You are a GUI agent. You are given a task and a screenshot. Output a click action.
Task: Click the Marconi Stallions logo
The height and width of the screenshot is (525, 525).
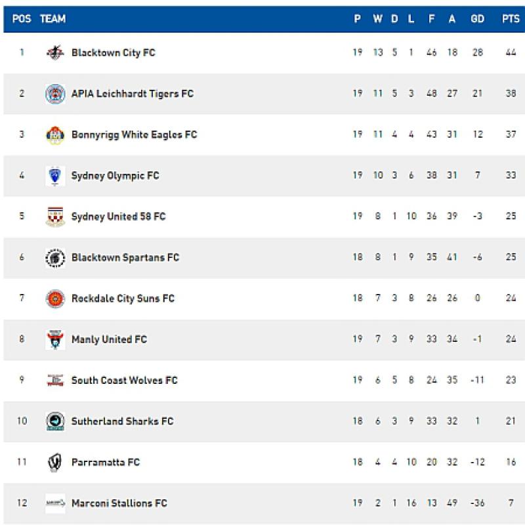[x=55, y=503]
